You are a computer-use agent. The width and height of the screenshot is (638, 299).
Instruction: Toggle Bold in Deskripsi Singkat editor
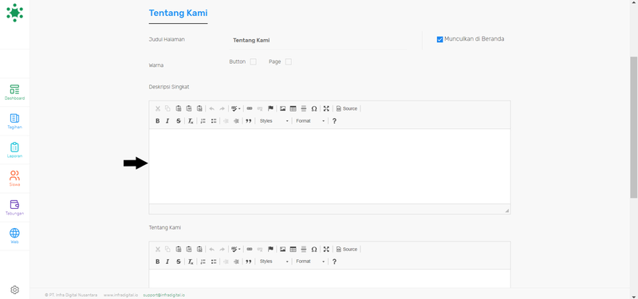click(158, 121)
